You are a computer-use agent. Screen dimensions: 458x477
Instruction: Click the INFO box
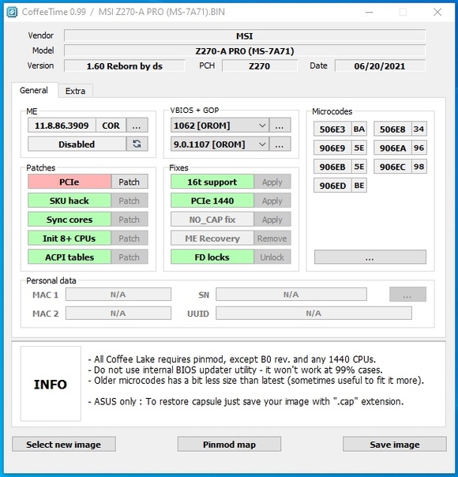[51, 384]
